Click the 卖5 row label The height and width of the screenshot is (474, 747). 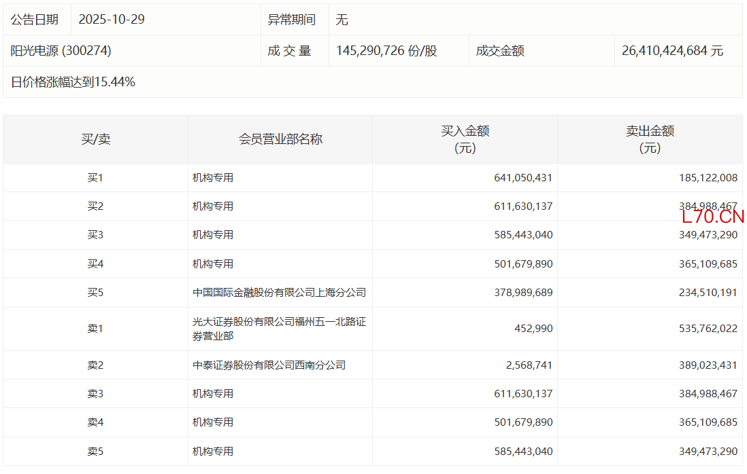[95, 451]
